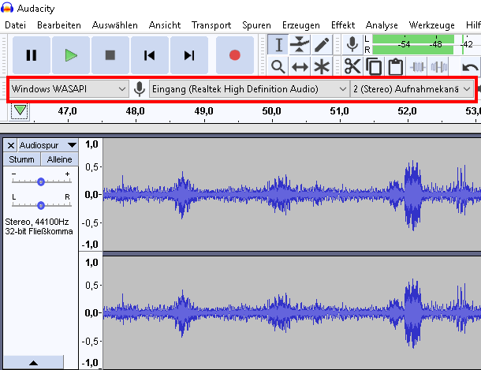This screenshot has height=370, width=481.
Task: Select the Zoom magnifier tool
Action: pos(278,66)
